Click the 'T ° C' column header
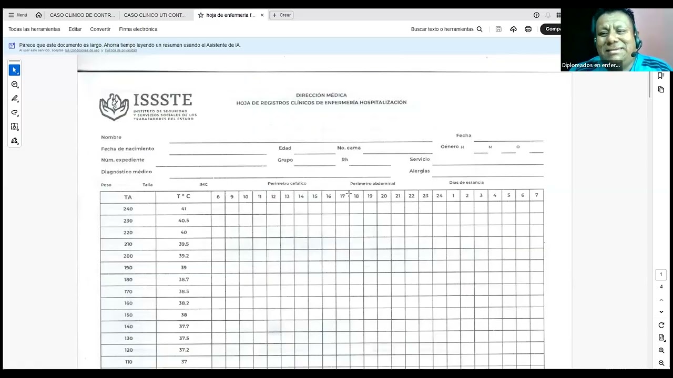 coord(183,197)
